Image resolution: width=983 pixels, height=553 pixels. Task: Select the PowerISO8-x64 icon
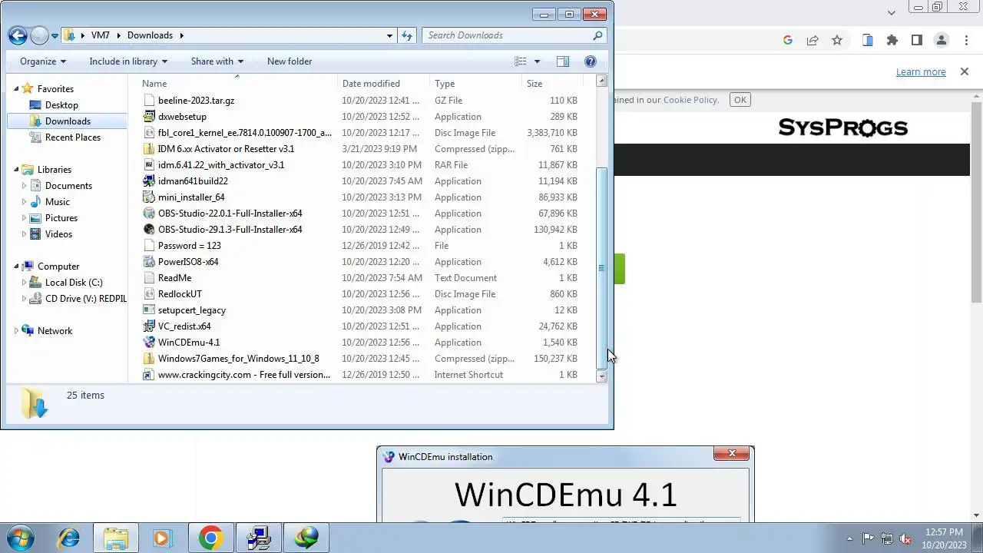coord(150,262)
